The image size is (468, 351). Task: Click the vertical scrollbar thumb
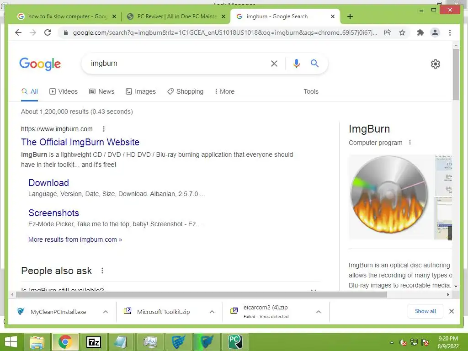(x=456, y=74)
